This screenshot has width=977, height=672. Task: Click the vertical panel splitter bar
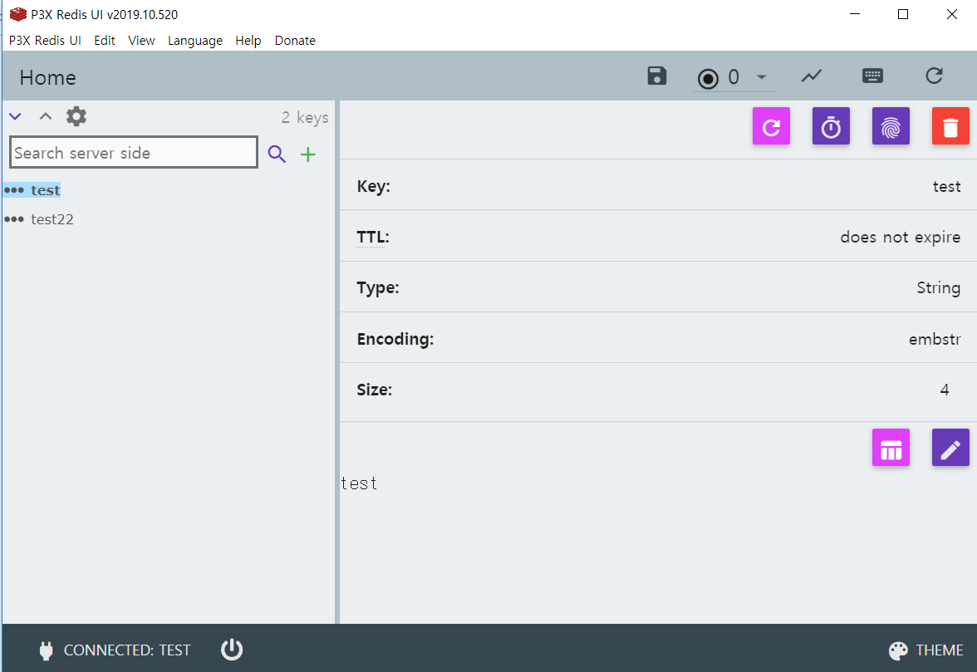(337, 362)
